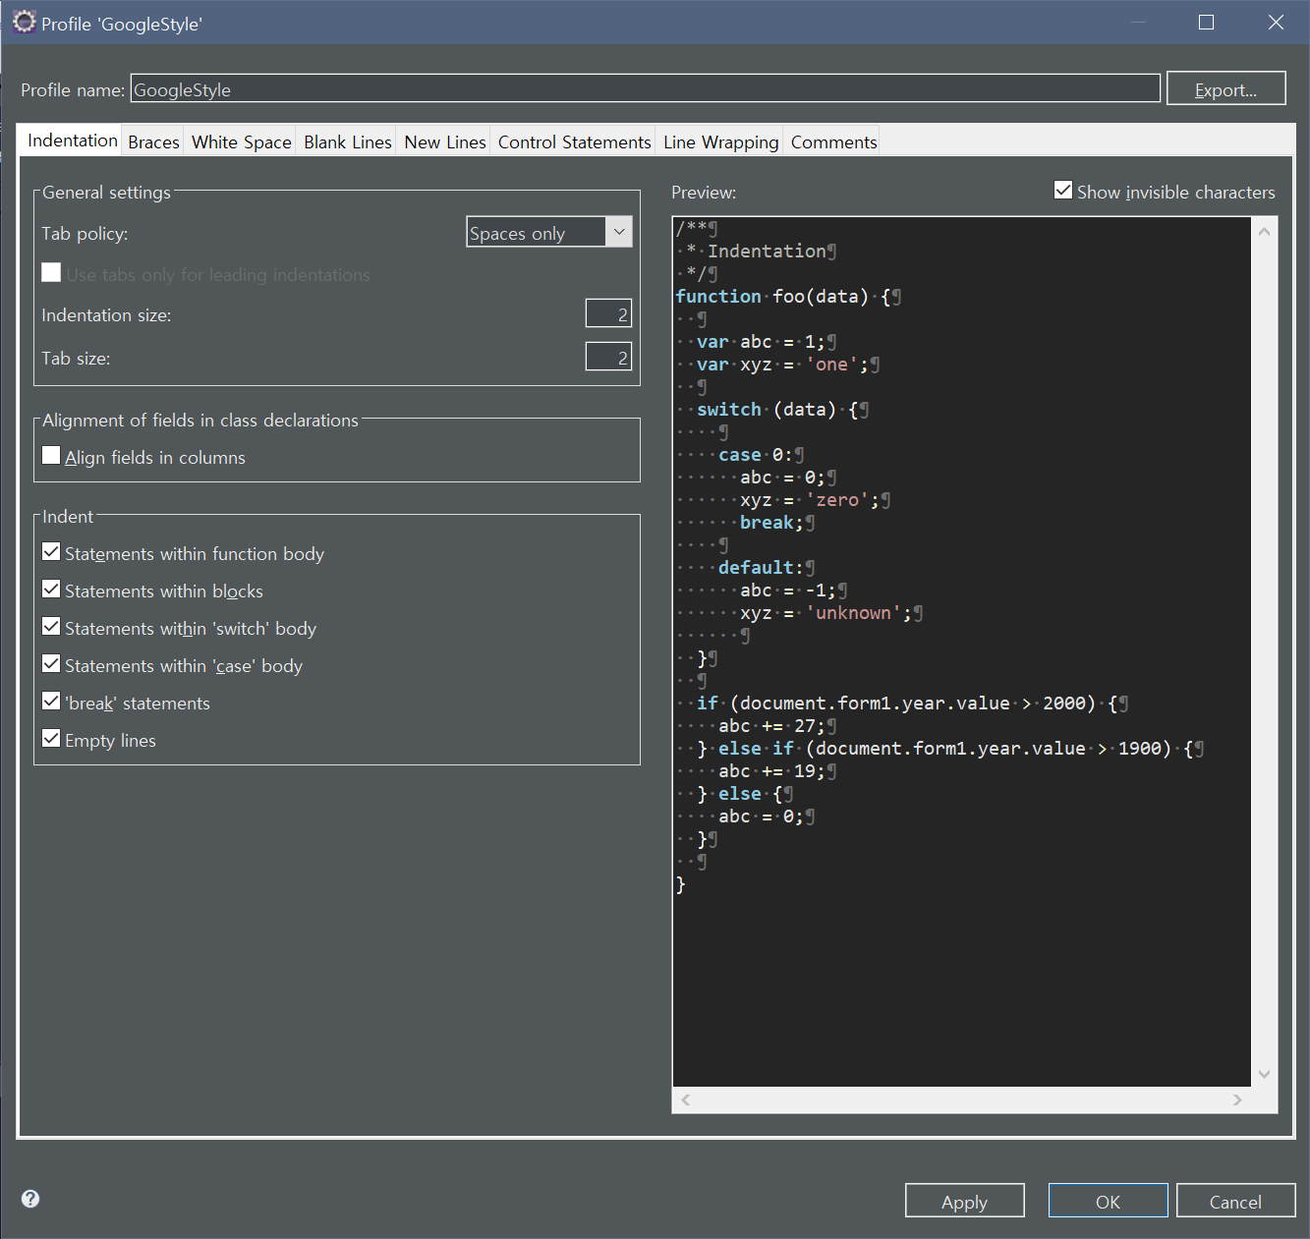Open the Control Statements tab
The image size is (1310, 1239).
click(x=575, y=141)
